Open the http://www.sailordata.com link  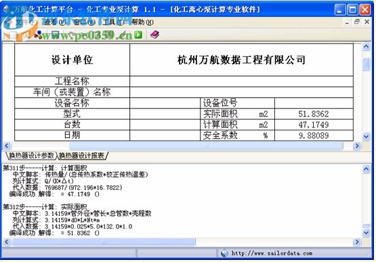pyautogui.click(x=272, y=253)
